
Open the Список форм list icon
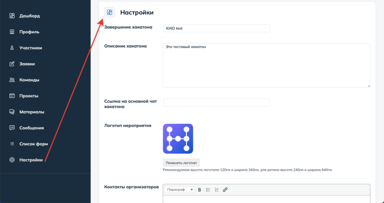(12, 144)
